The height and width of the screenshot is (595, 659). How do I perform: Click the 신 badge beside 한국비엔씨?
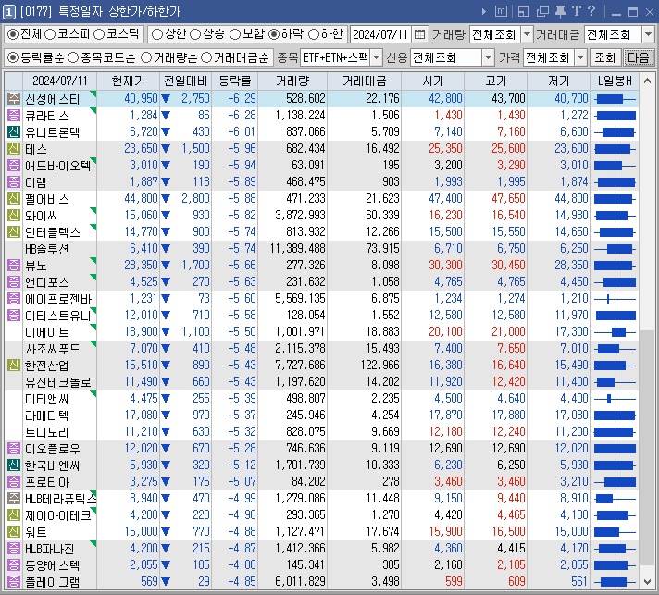click(x=14, y=465)
